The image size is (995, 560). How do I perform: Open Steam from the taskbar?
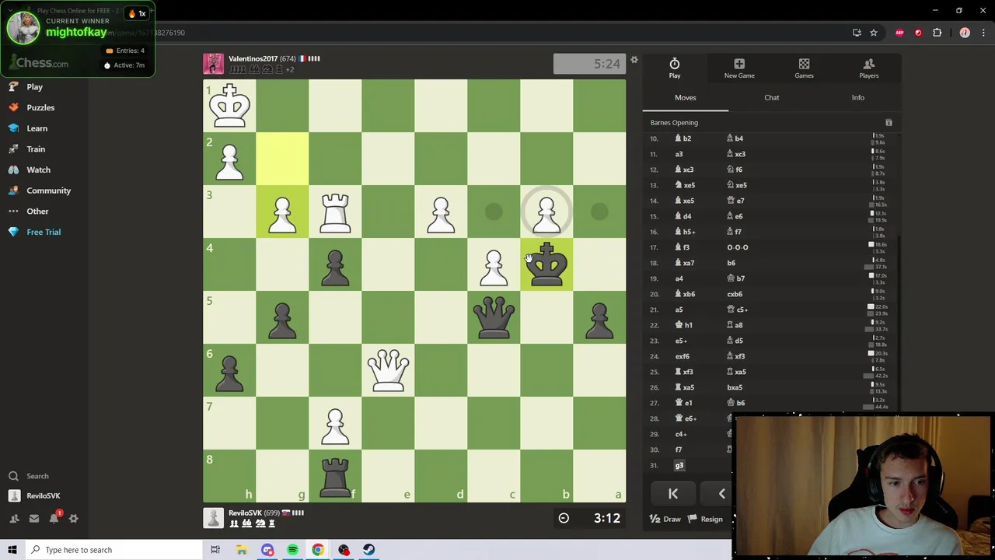pos(368,550)
